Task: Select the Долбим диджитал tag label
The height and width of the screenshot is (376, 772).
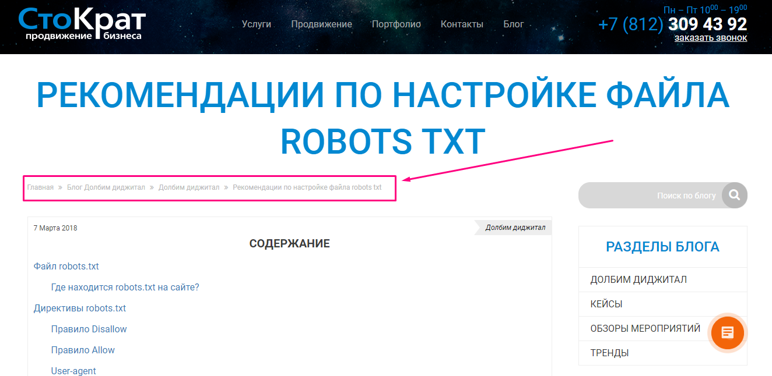Action: (515, 228)
